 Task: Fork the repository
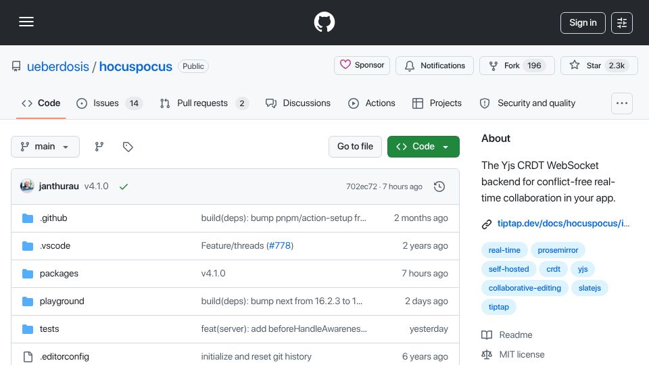(x=517, y=66)
